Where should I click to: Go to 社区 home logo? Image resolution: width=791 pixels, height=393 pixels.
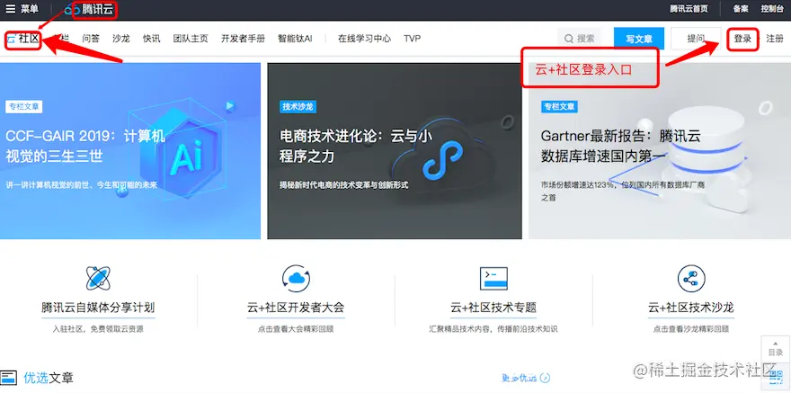[x=23, y=39]
